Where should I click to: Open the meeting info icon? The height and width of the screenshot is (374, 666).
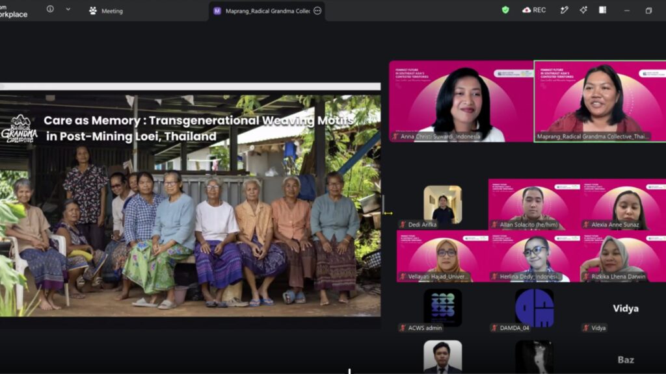pos(50,9)
